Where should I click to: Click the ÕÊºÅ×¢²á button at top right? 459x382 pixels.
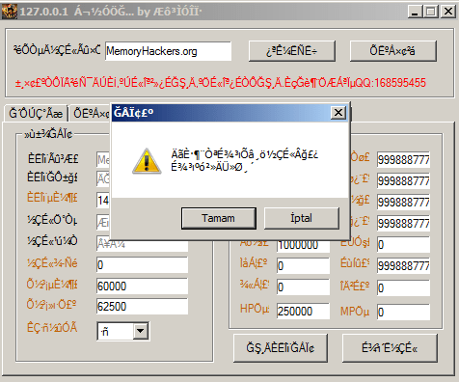click(392, 51)
